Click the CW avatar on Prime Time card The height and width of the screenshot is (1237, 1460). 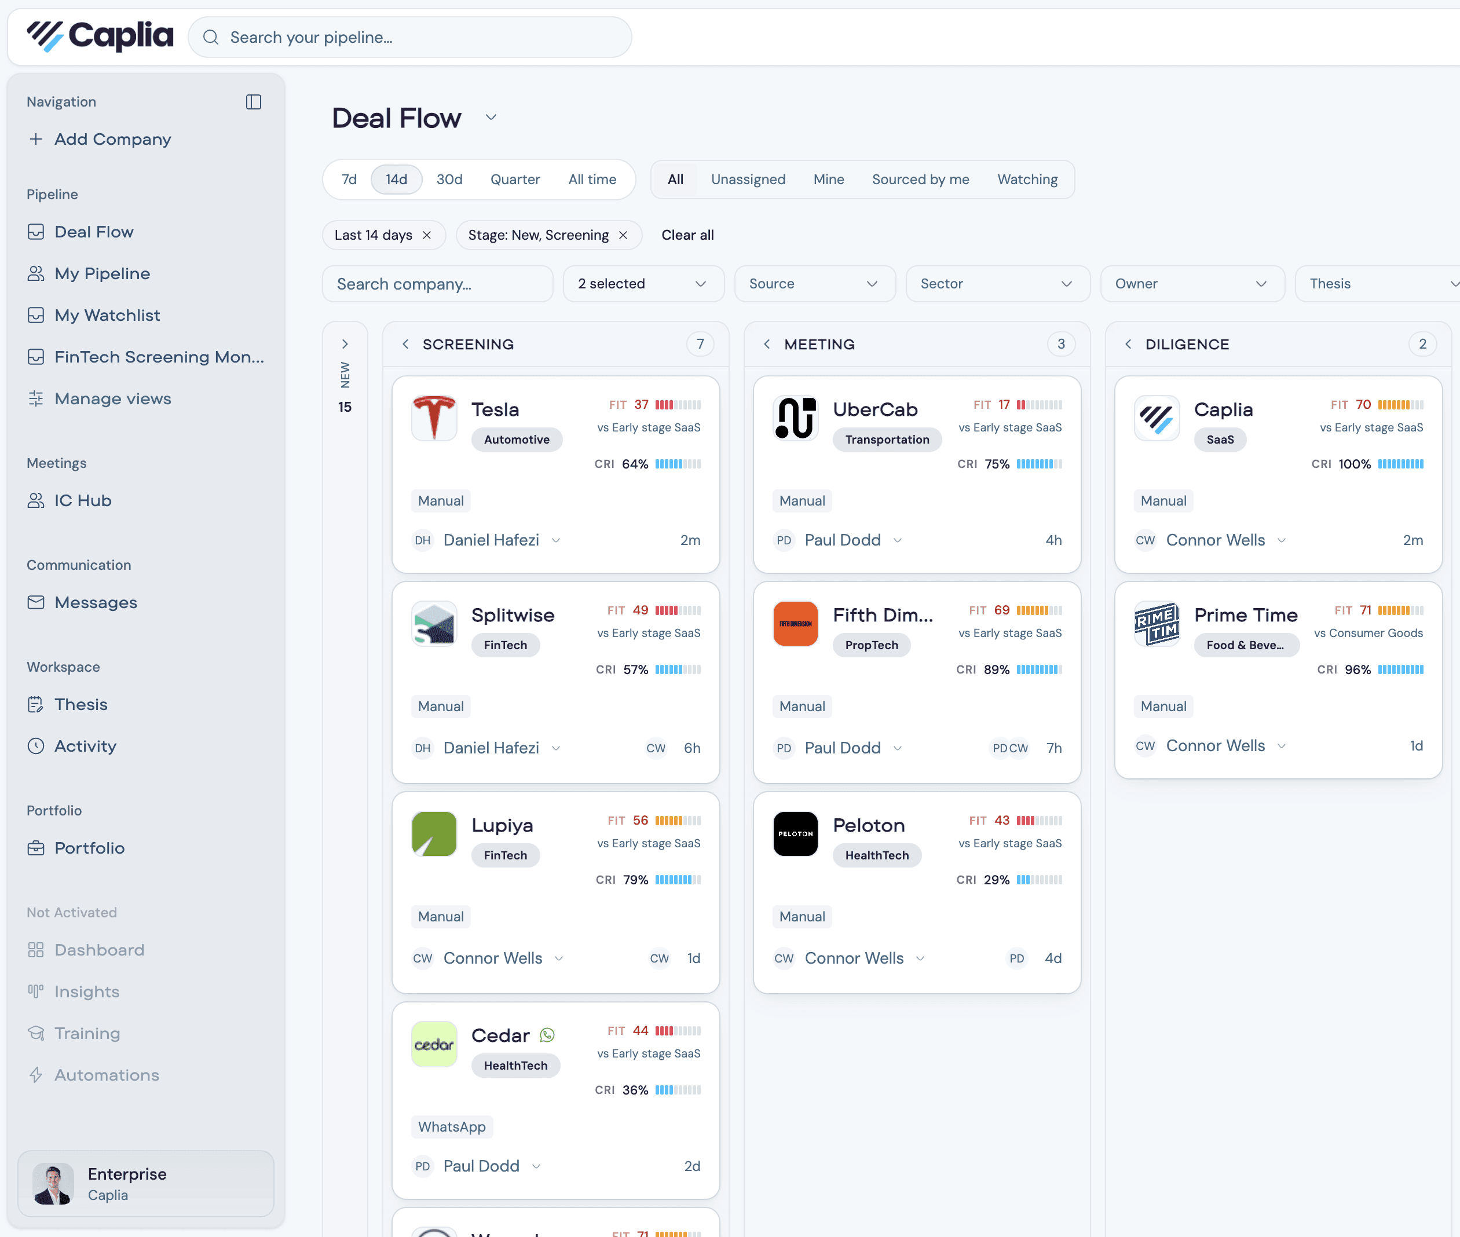(1145, 746)
